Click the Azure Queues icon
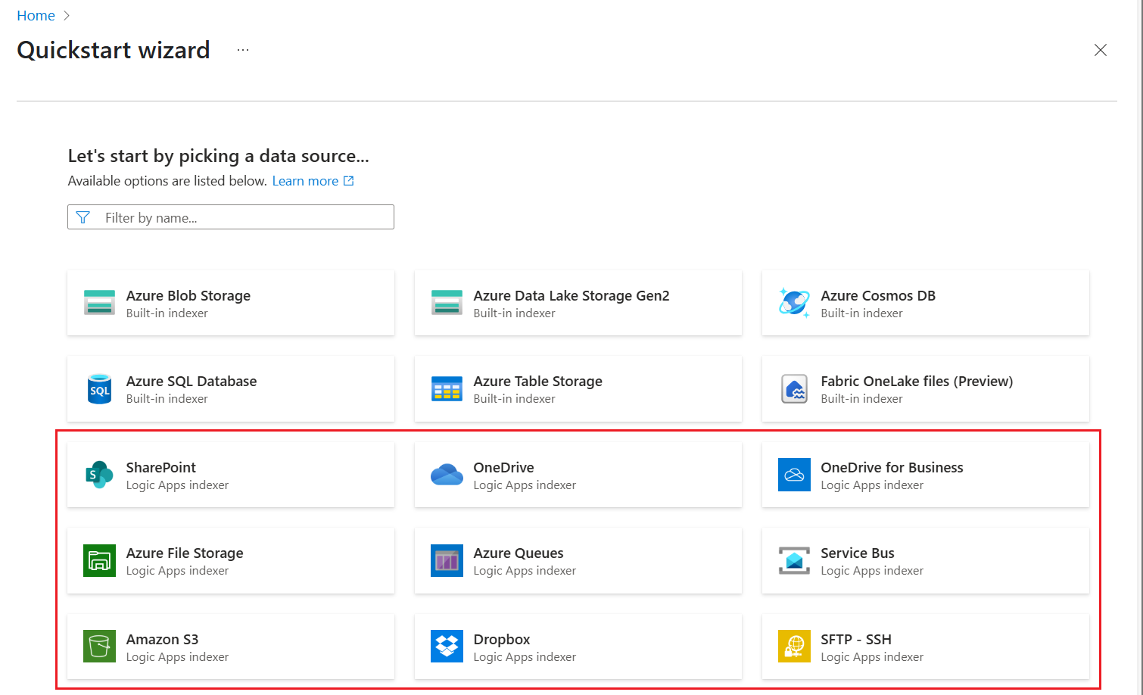 (447, 561)
